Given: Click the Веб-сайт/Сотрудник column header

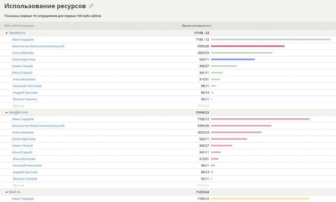Looking at the screenshot, I should (19, 26).
